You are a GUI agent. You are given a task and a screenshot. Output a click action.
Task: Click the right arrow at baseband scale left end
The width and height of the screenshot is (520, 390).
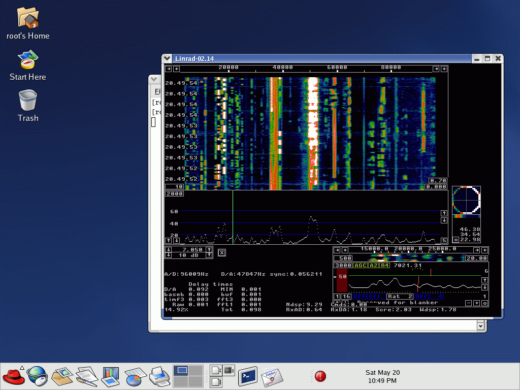pyautogui.click(x=337, y=250)
